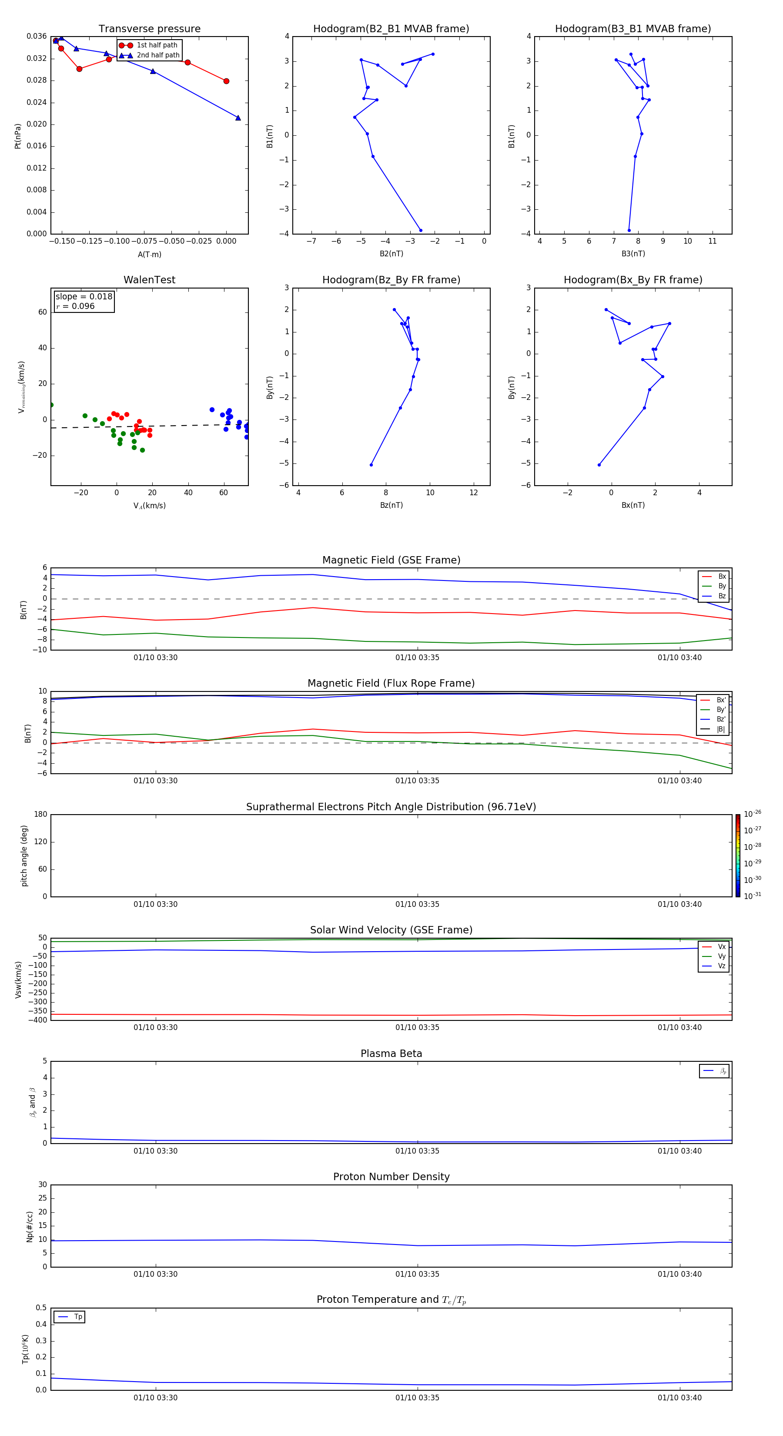Click the "Magnetic Field (Flux Rope Frame)" title
The width and height of the screenshot is (783, 1436).
tap(391, 684)
